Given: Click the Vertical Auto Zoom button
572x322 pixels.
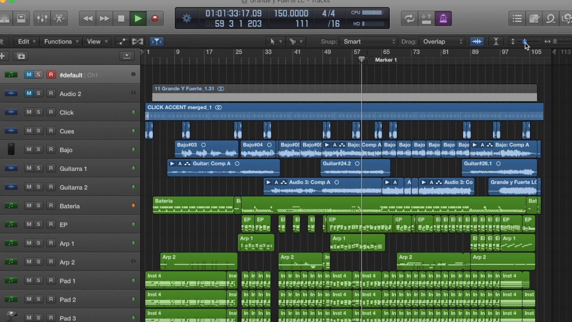Looking at the screenshot, I should [496, 42].
